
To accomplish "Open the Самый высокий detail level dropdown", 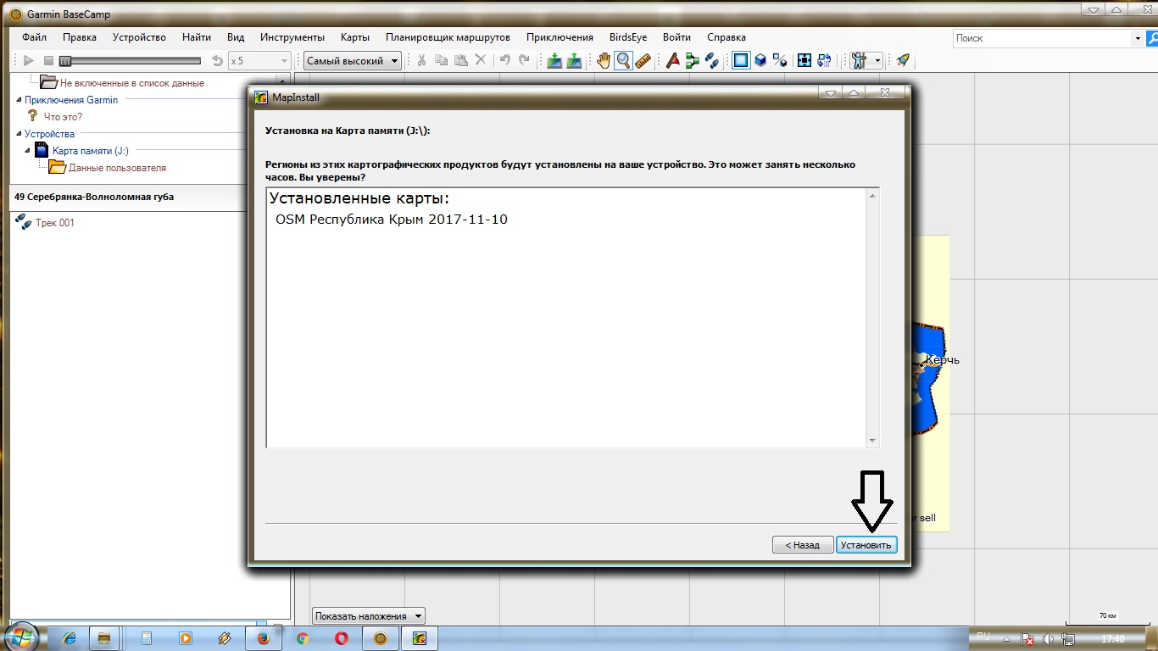I will point(352,61).
